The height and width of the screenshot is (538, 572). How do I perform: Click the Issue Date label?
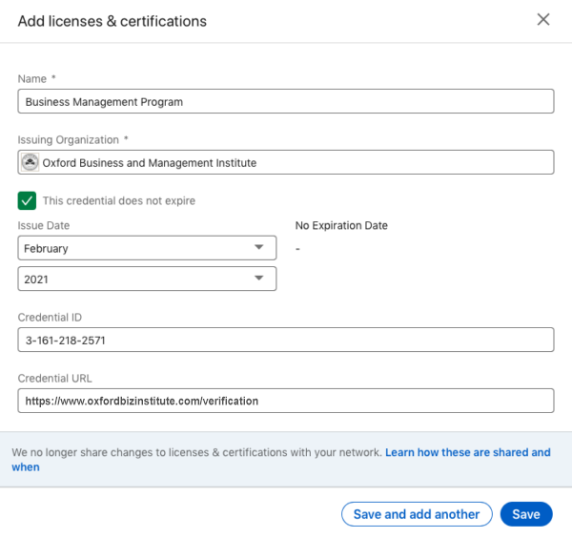coord(44,225)
